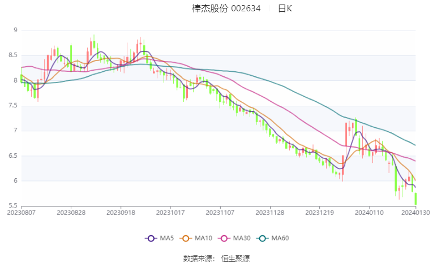This screenshot has width=433, height=263.
Task: Click the 20231128 date axis label
Action: pos(270,213)
